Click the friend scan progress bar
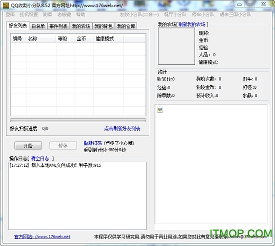 click(x=78, y=120)
